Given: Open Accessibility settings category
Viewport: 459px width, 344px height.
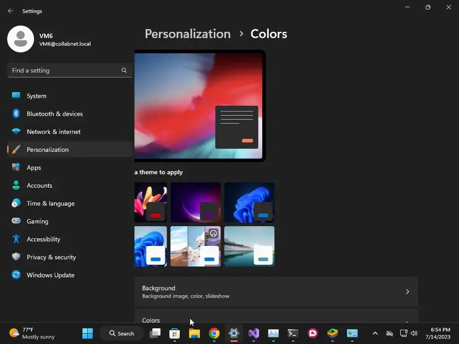Looking at the screenshot, I should coord(69,239).
